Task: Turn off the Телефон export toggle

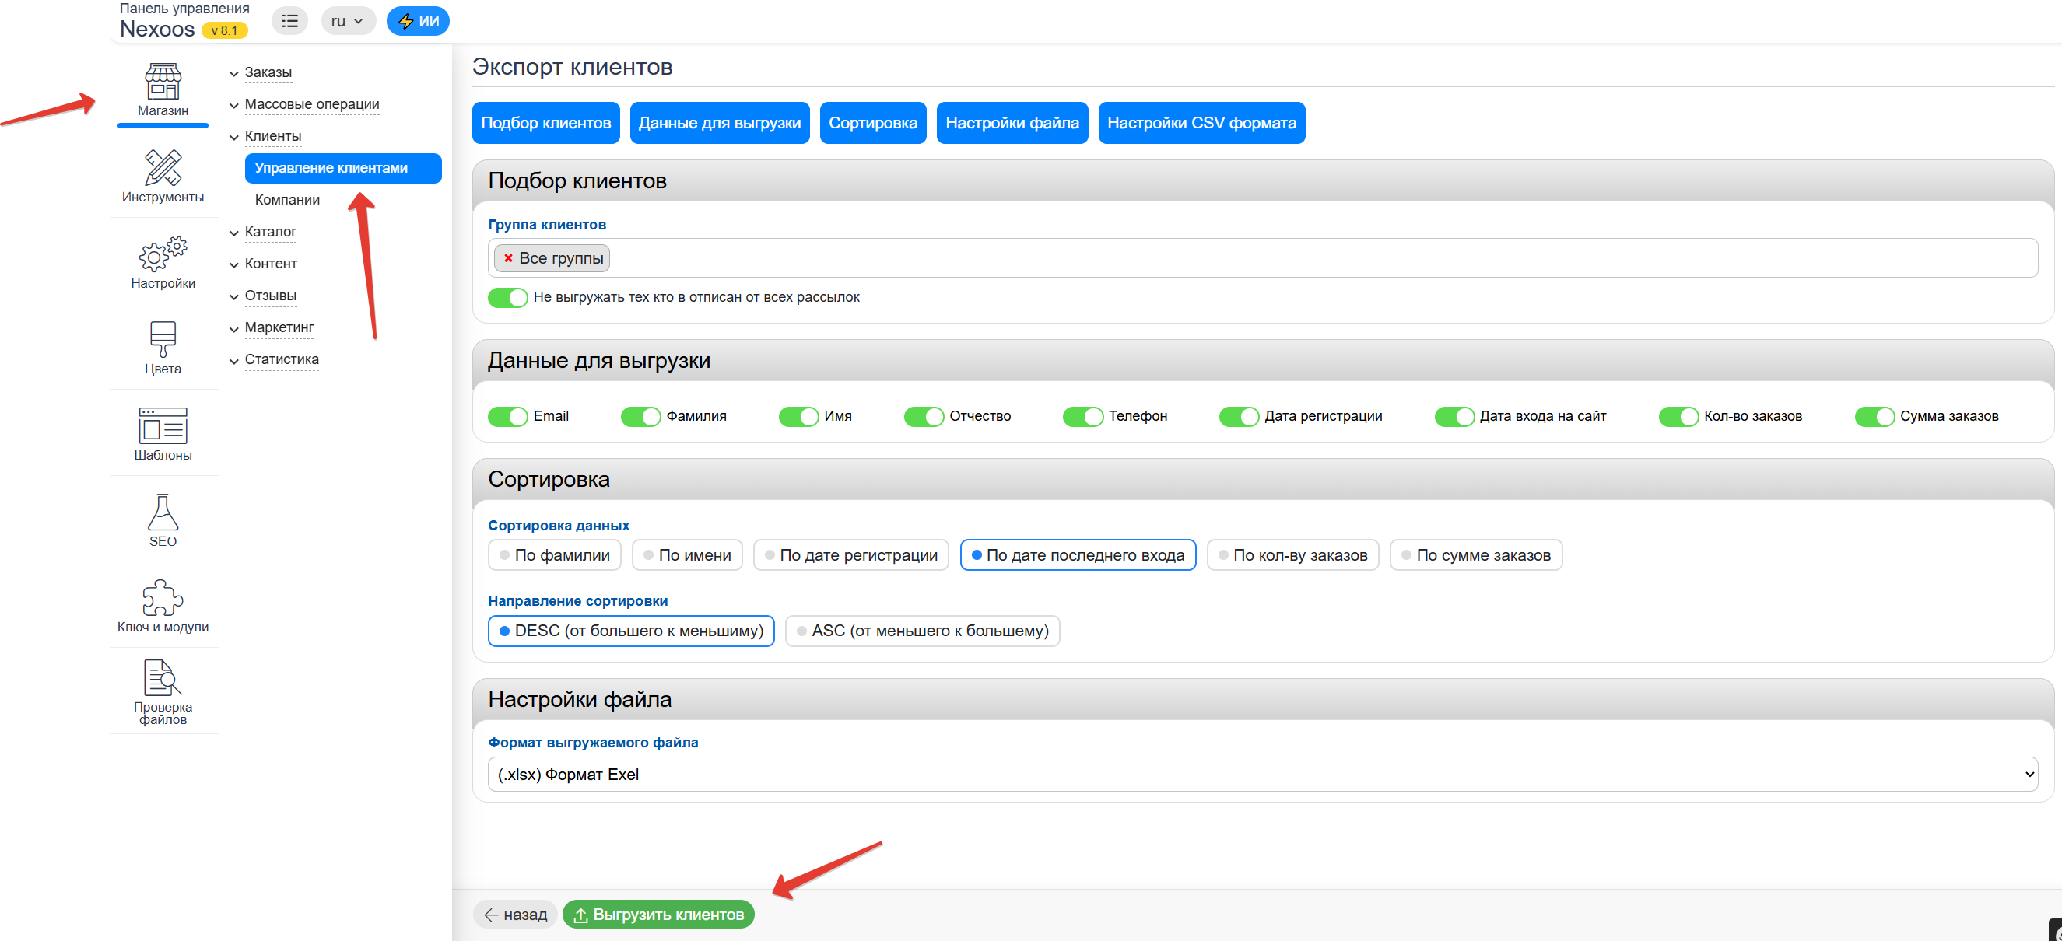Action: click(1082, 416)
